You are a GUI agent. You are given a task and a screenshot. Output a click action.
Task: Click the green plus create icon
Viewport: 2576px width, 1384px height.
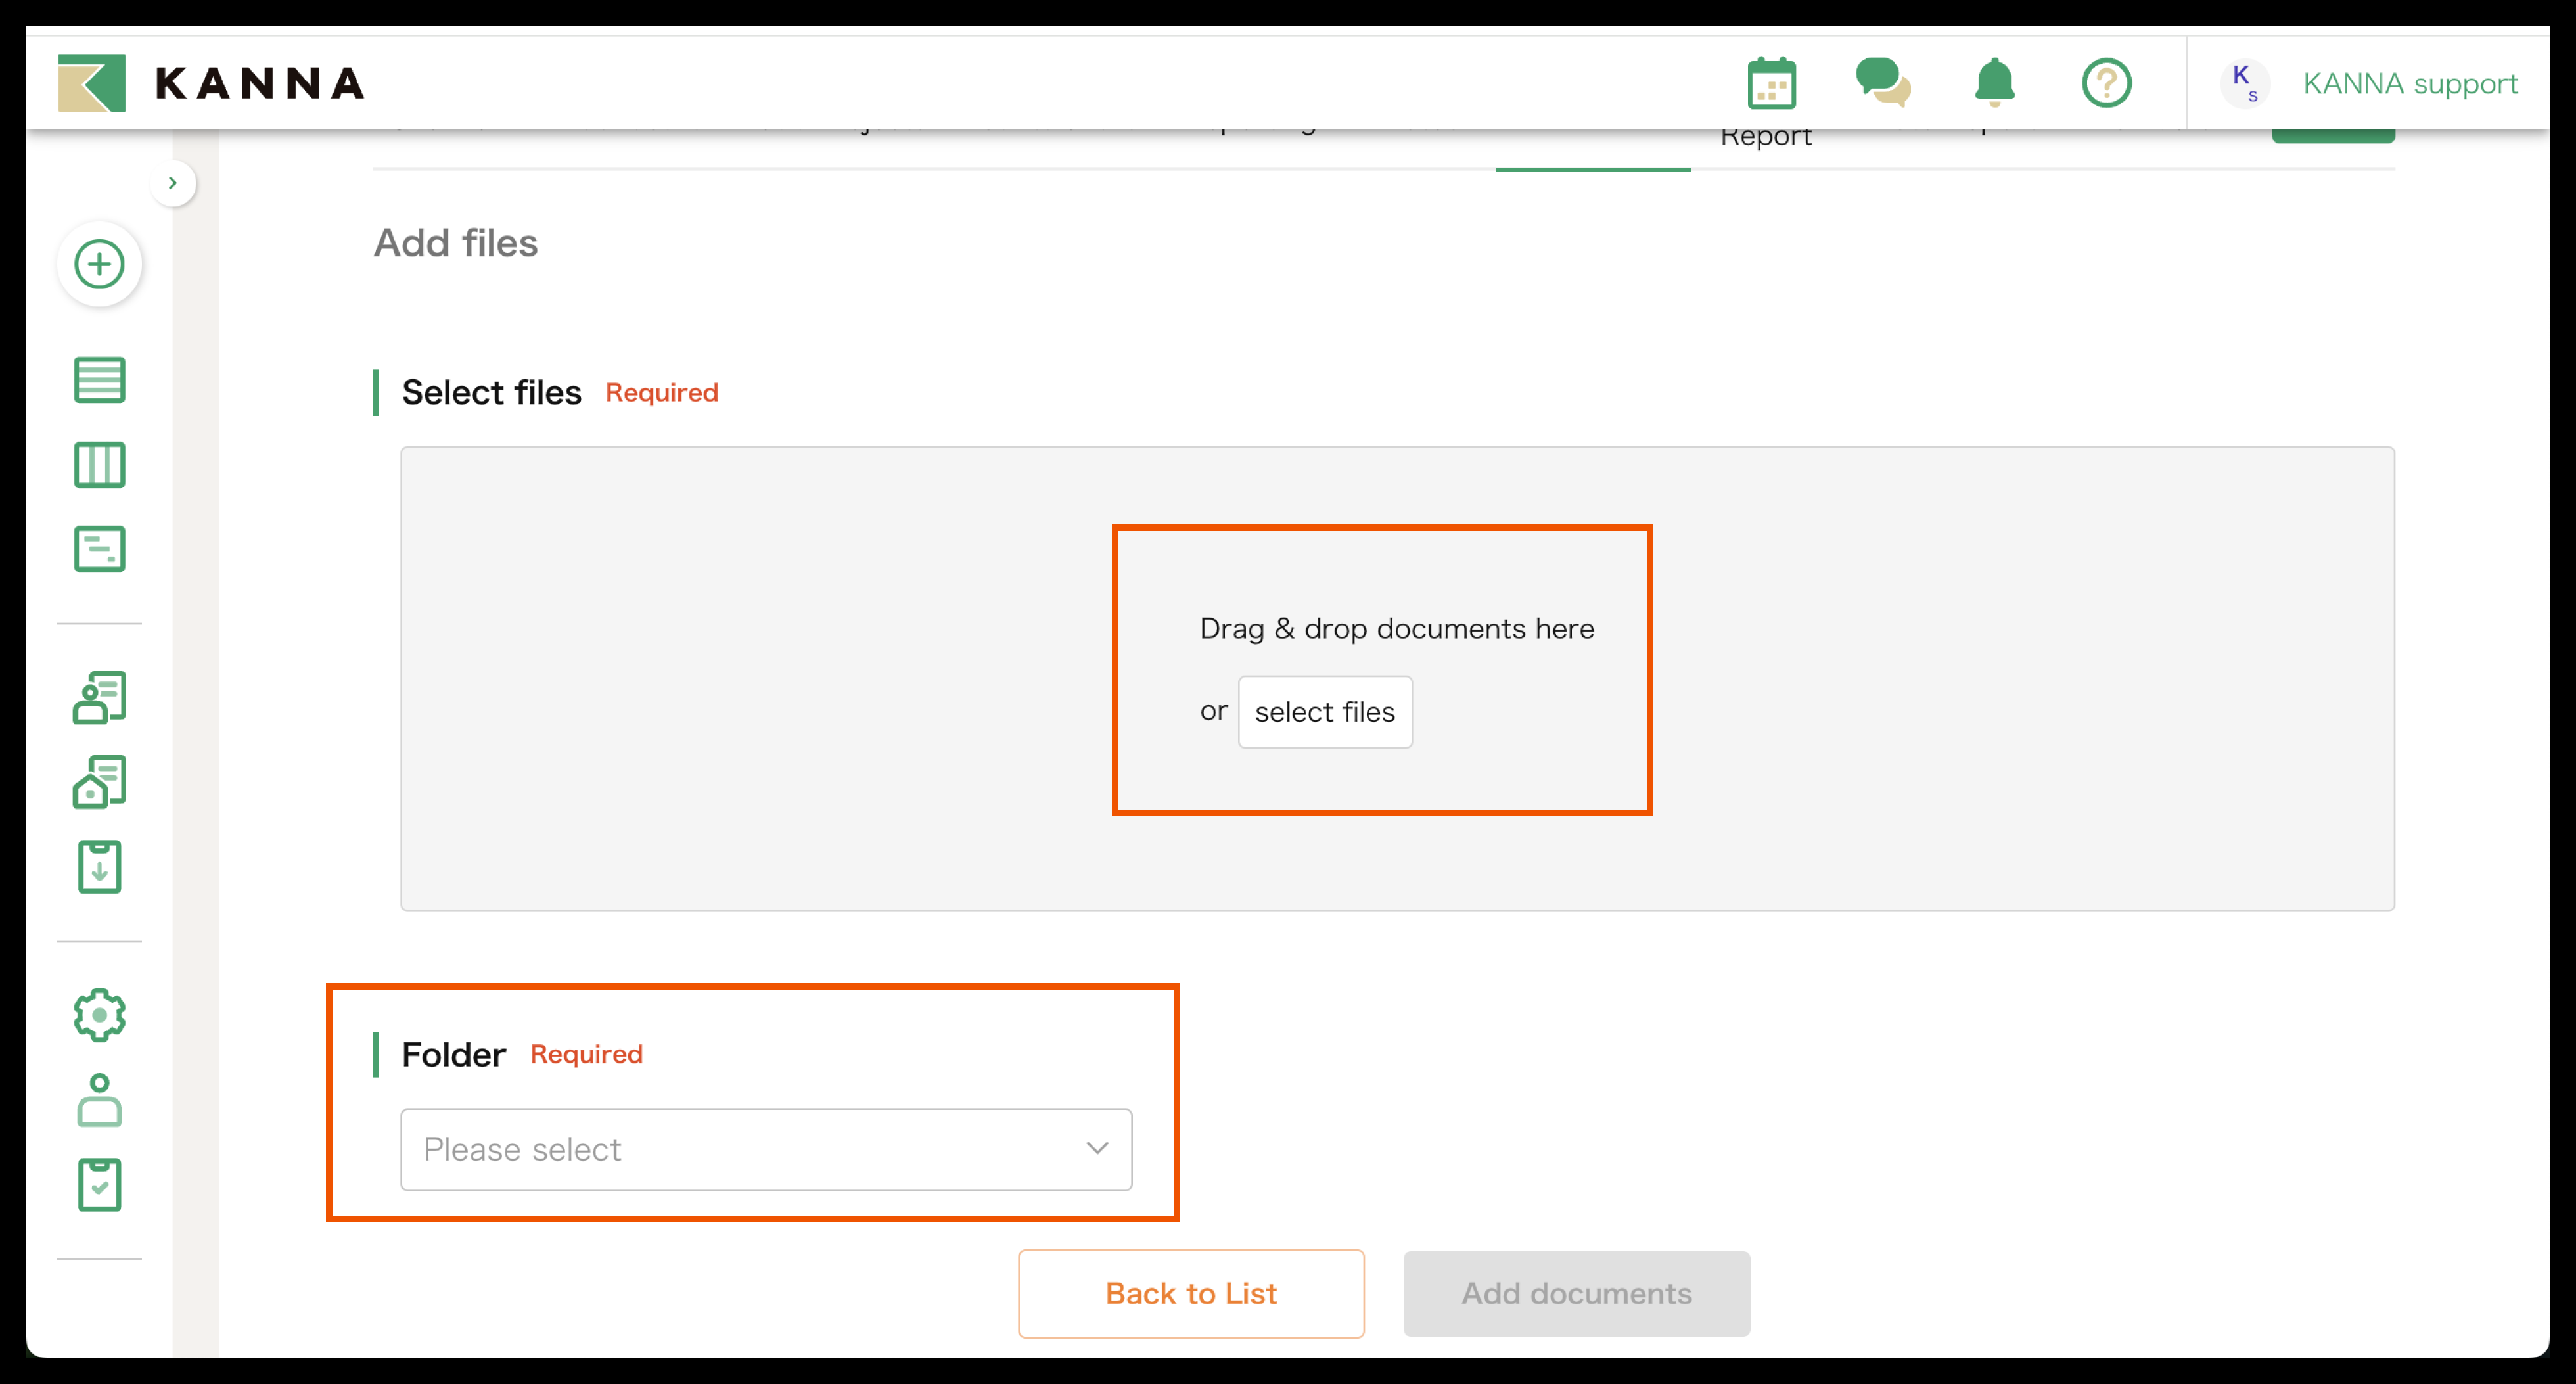(99, 264)
